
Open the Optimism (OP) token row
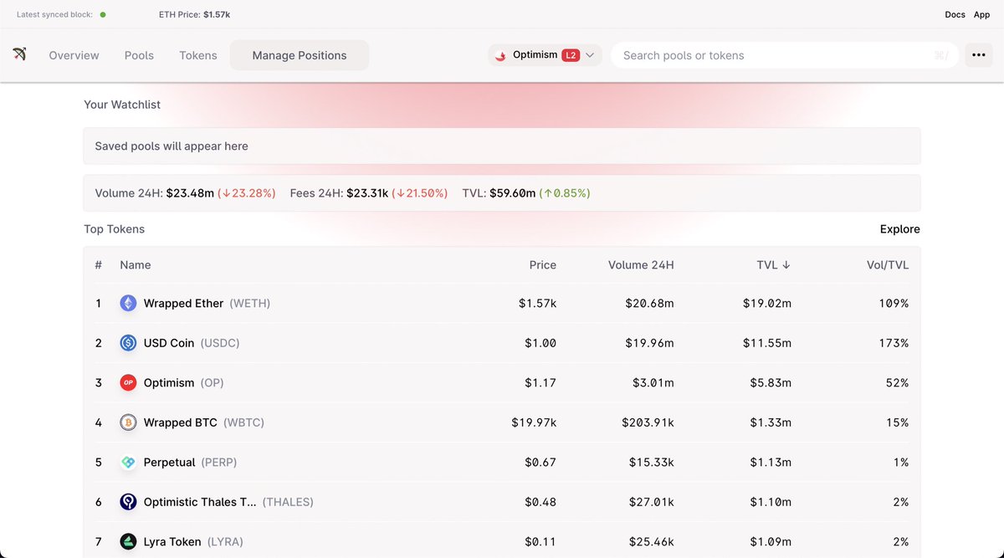(502, 382)
